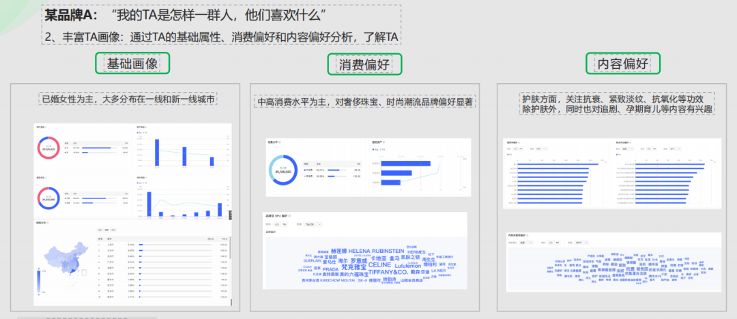Click LA MER in the brand word cloud

(439, 271)
